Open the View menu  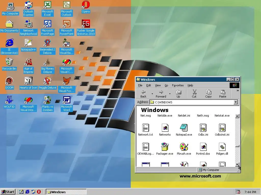point(158,85)
